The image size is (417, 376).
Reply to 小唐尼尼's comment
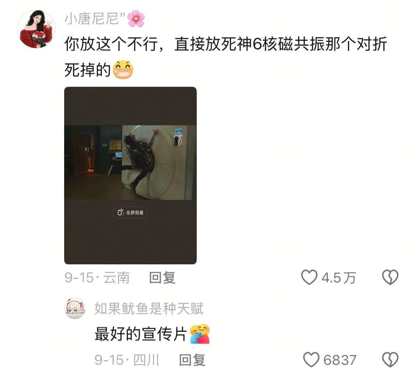tap(162, 278)
